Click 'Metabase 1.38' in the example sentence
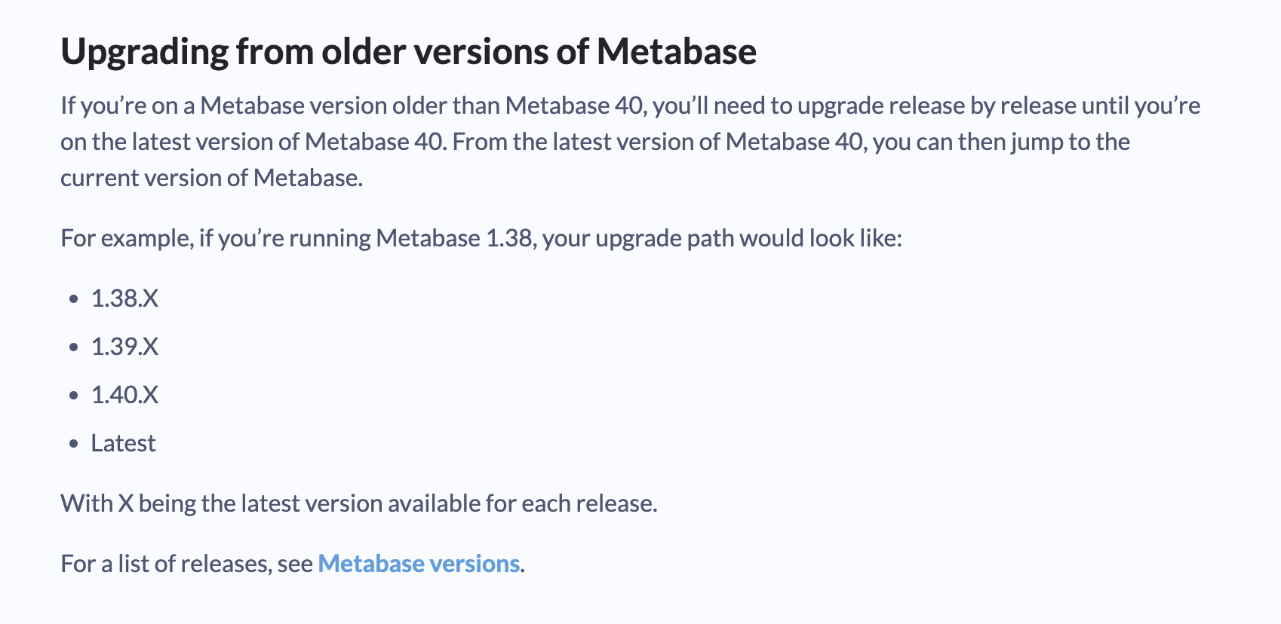 (x=454, y=238)
